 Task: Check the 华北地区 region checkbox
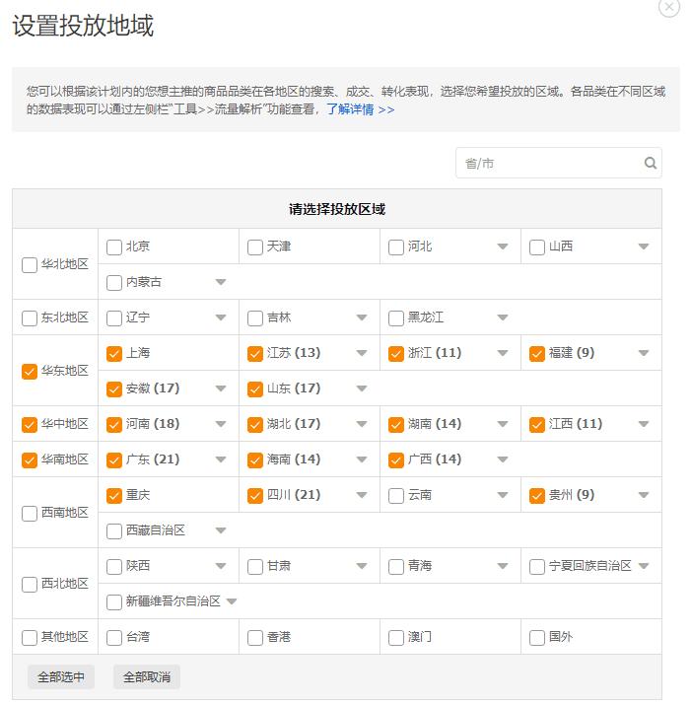click(30, 265)
